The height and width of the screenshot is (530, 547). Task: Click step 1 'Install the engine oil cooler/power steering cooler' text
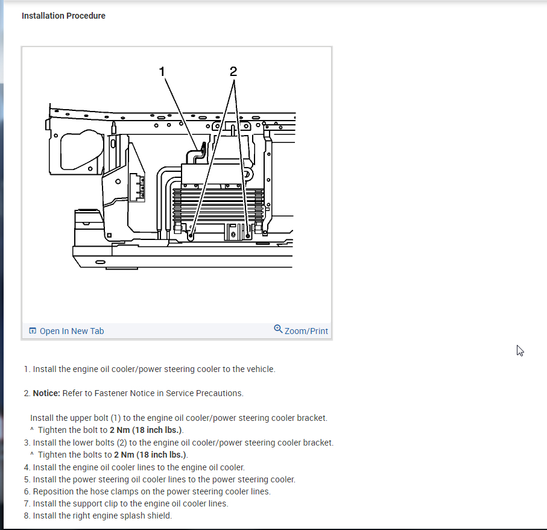point(154,369)
